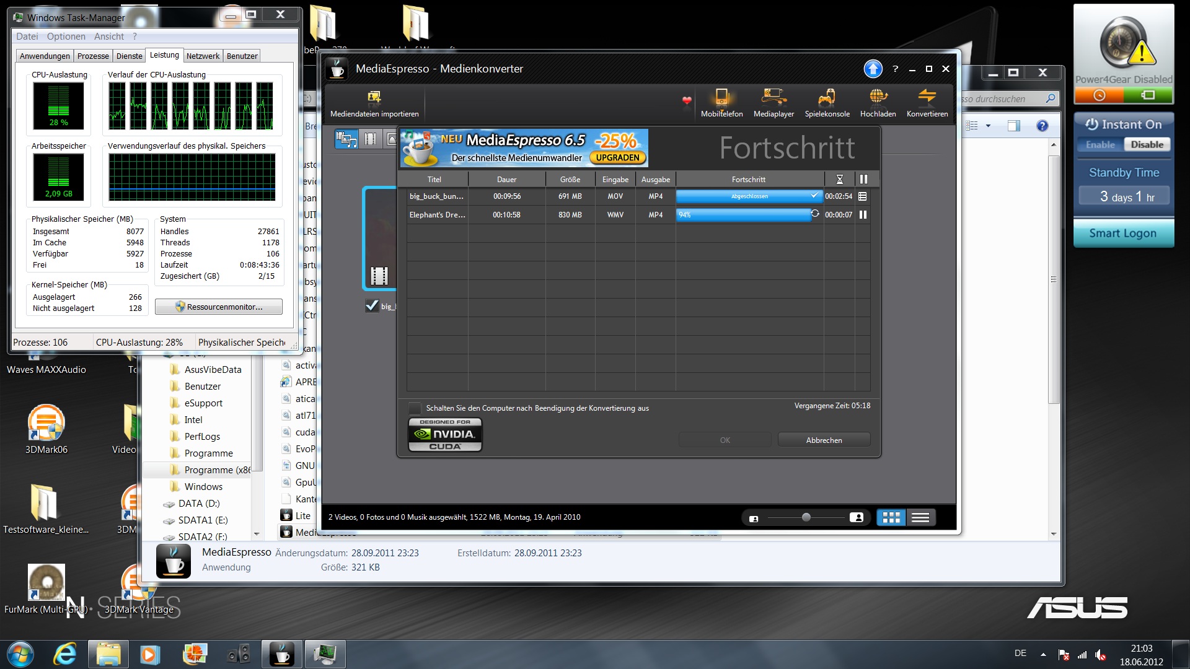
Task: Pause the Elephant's Dream conversion
Action: point(863,215)
